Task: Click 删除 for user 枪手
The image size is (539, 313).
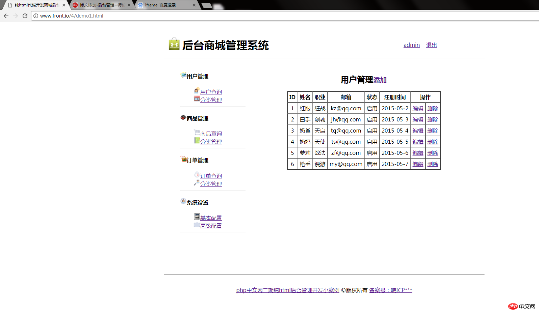Action: click(x=433, y=164)
